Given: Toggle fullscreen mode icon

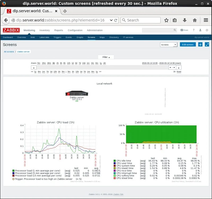Looking at the screenshot, I should [207, 44].
